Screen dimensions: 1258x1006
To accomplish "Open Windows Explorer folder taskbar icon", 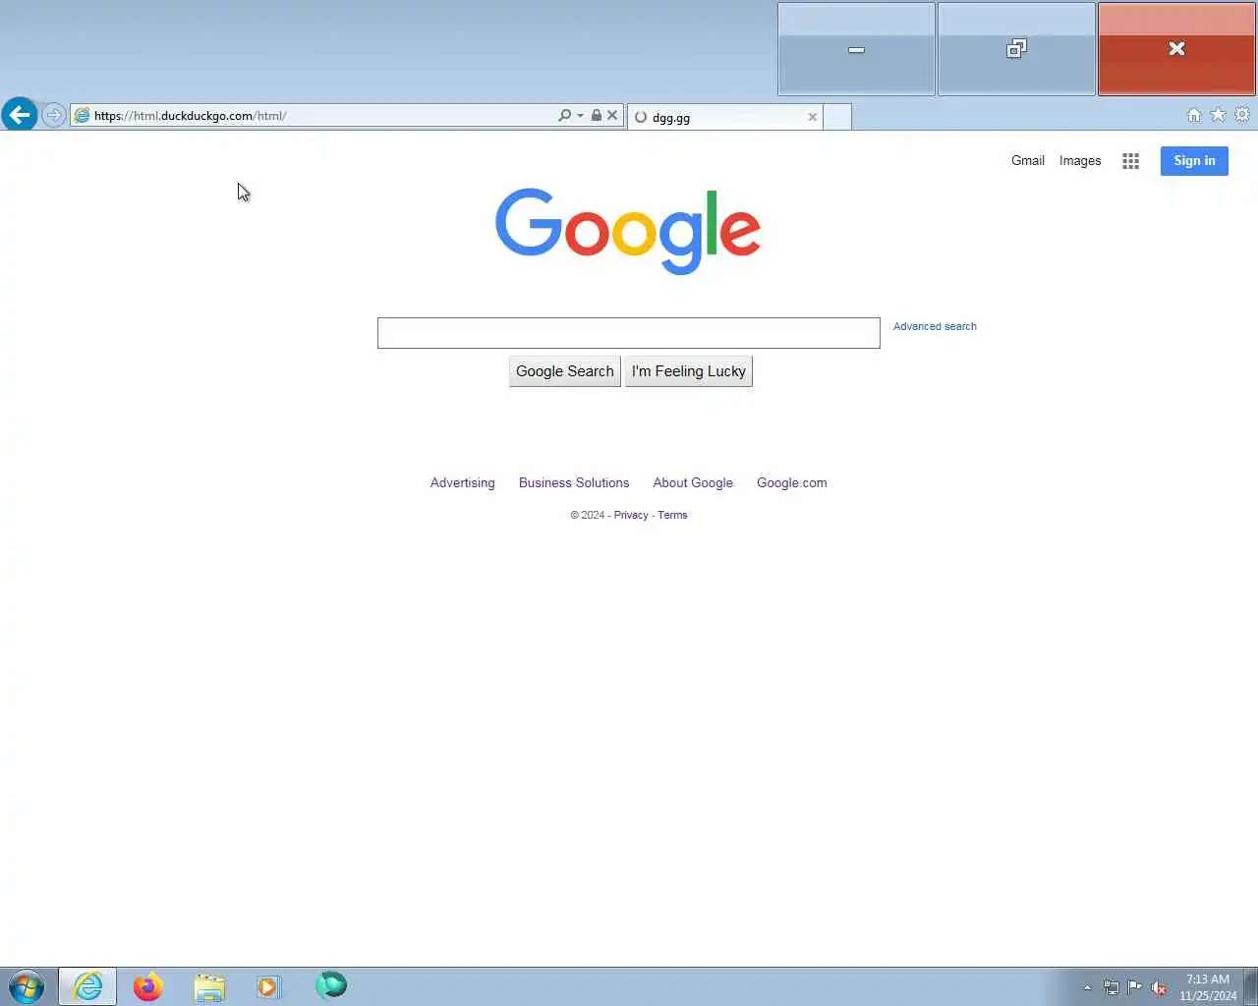I will point(209,986).
